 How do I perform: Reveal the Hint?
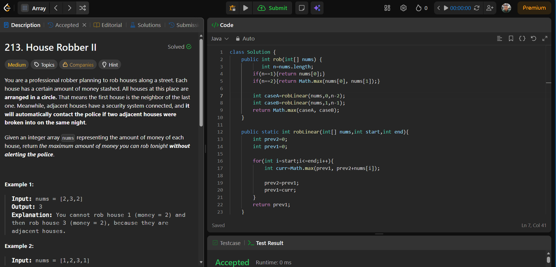pos(109,65)
